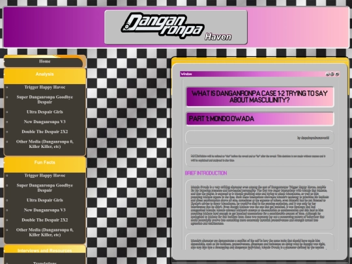The width and height of the screenshot is (352, 264).
Task: Click the masculinity article title heading
Action: pos(259,96)
